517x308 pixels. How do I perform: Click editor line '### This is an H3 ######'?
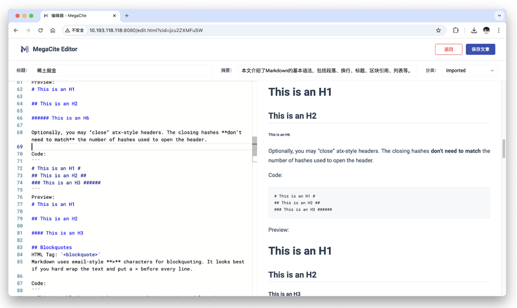[66, 183]
